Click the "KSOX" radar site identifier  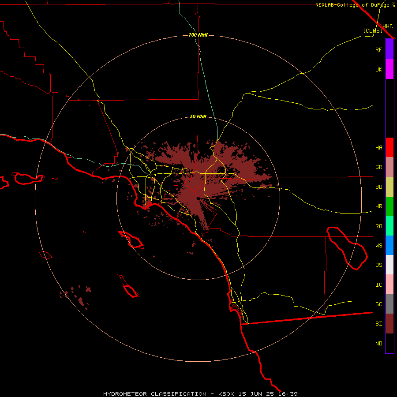(x=226, y=394)
